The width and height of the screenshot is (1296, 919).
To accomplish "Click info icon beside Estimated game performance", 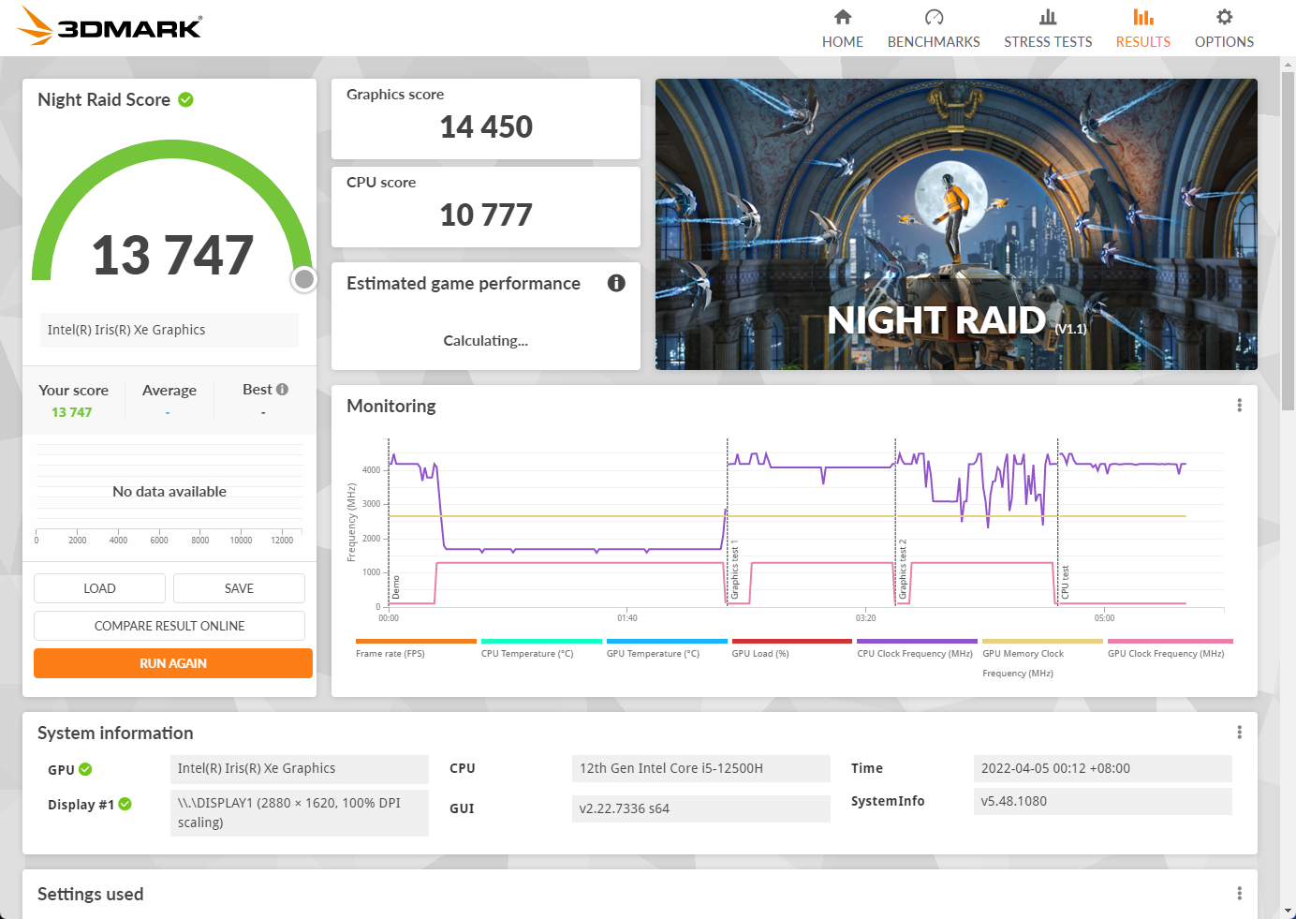I will click(616, 283).
